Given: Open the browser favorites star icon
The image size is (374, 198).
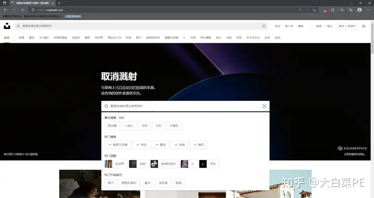Looking at the screenshot, I should 342,10.
